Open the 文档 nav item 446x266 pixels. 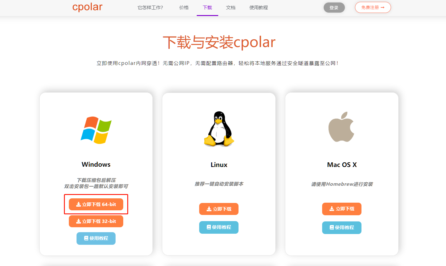(231, 8)
